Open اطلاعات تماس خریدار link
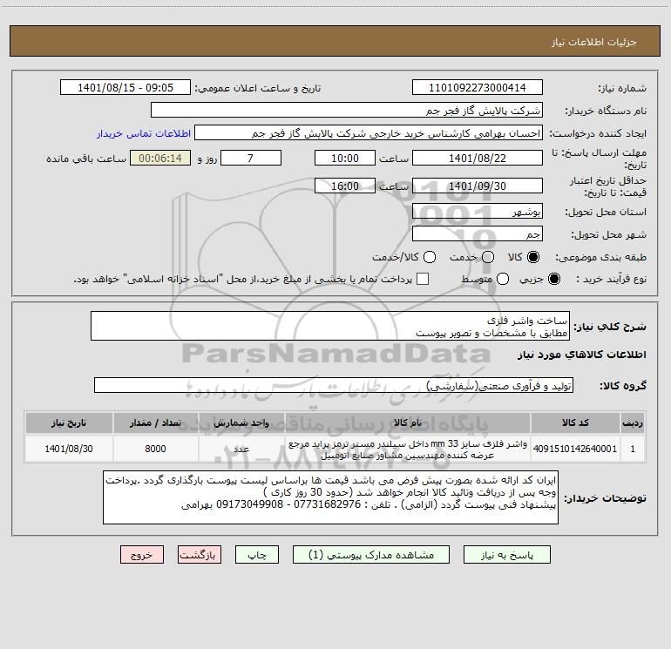 (x=144, y=133)
